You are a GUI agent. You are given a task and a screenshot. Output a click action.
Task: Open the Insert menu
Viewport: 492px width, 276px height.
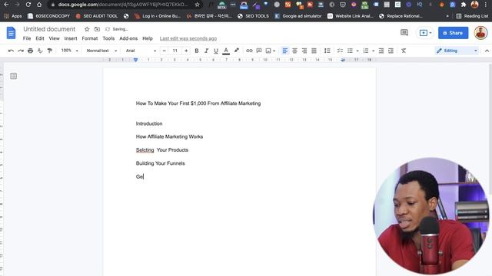click(x=71, y=38)
